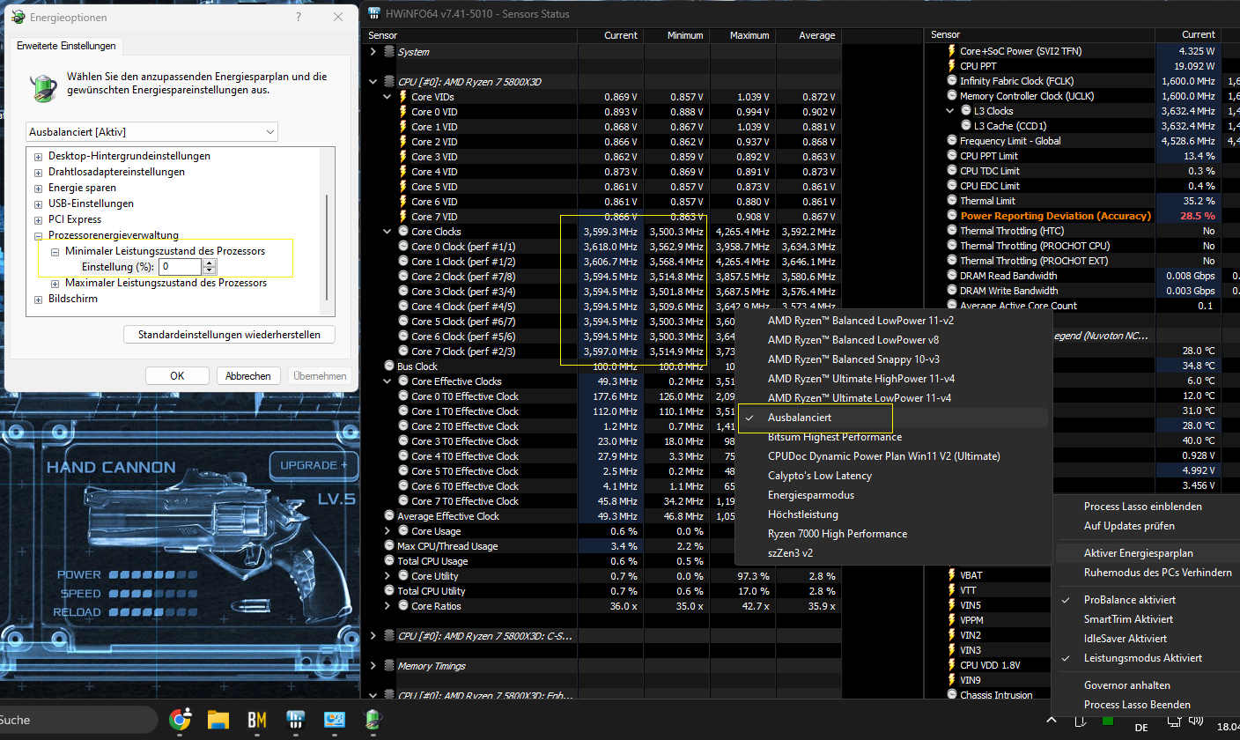
Task: Open the Control Panel taskbar icon
Action: pos(334,720)
